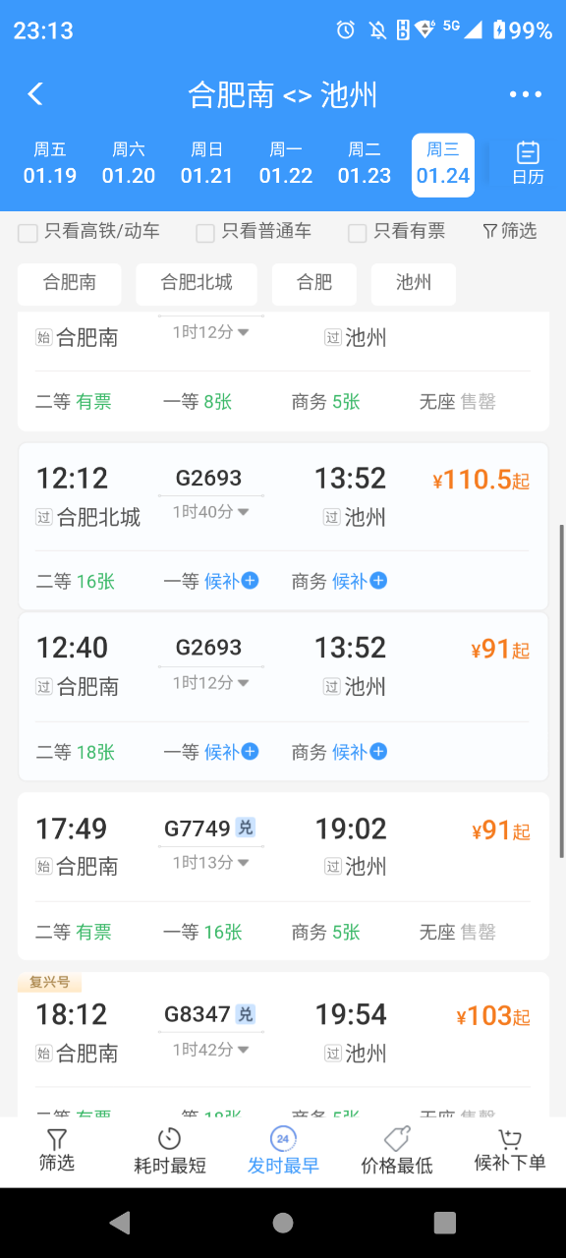This screenshot has width=566, height=1258.
Task: Tap 候补 plus icon for 一等 on 12:12 train
Action: 251,581
